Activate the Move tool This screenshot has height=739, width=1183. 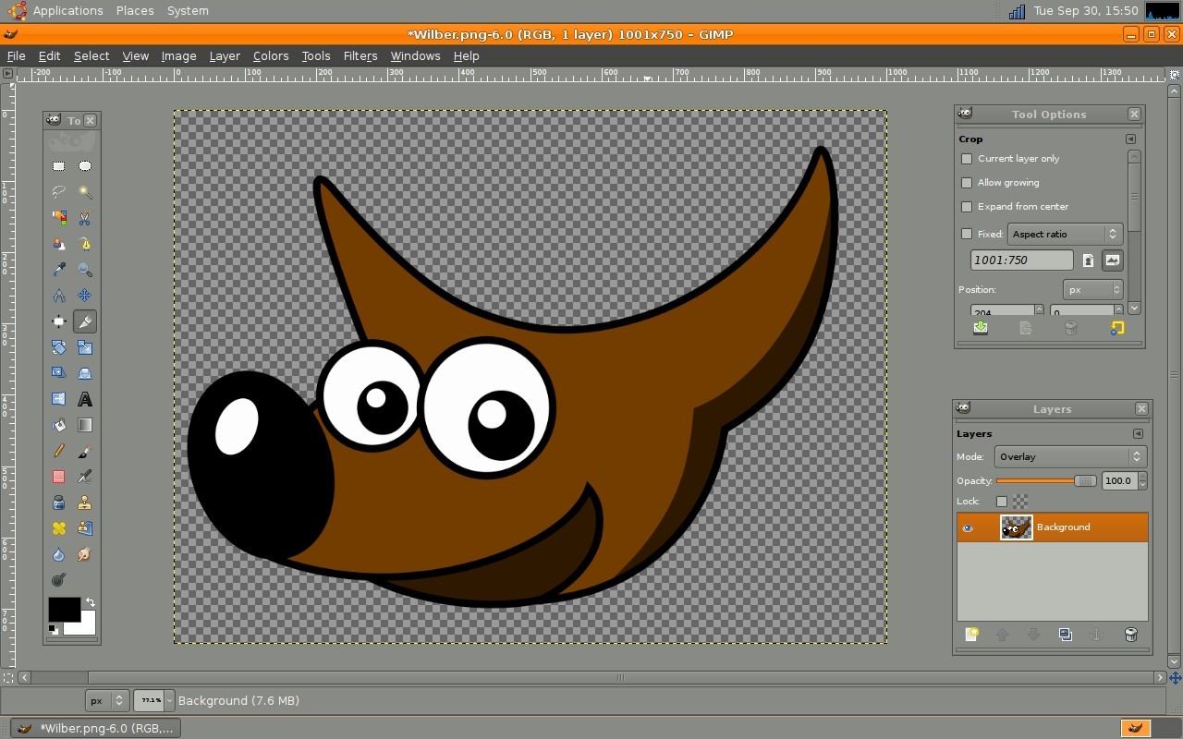[85, 296]
